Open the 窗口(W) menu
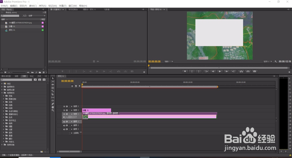This screenshot has height=158, width=292. (x=73, y=6)
